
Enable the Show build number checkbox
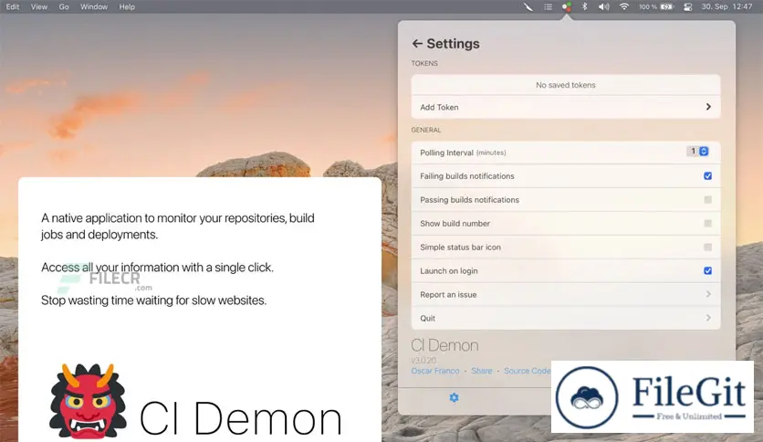click(707, 224)
